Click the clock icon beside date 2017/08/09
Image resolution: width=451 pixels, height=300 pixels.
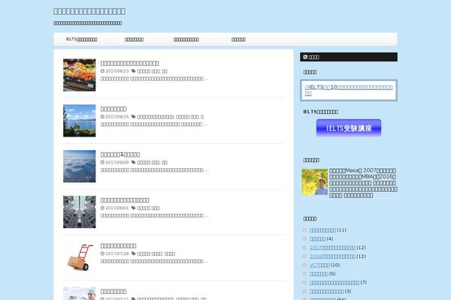tap(102, 162)
